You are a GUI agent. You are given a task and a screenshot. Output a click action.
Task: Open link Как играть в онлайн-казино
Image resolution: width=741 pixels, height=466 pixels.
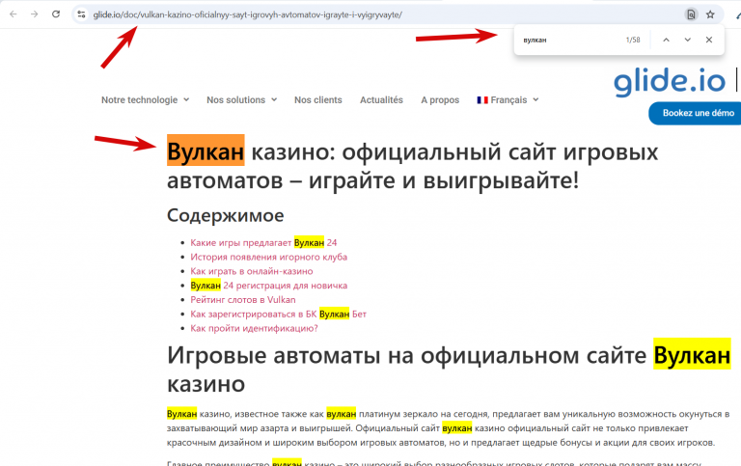pos(252,271)
